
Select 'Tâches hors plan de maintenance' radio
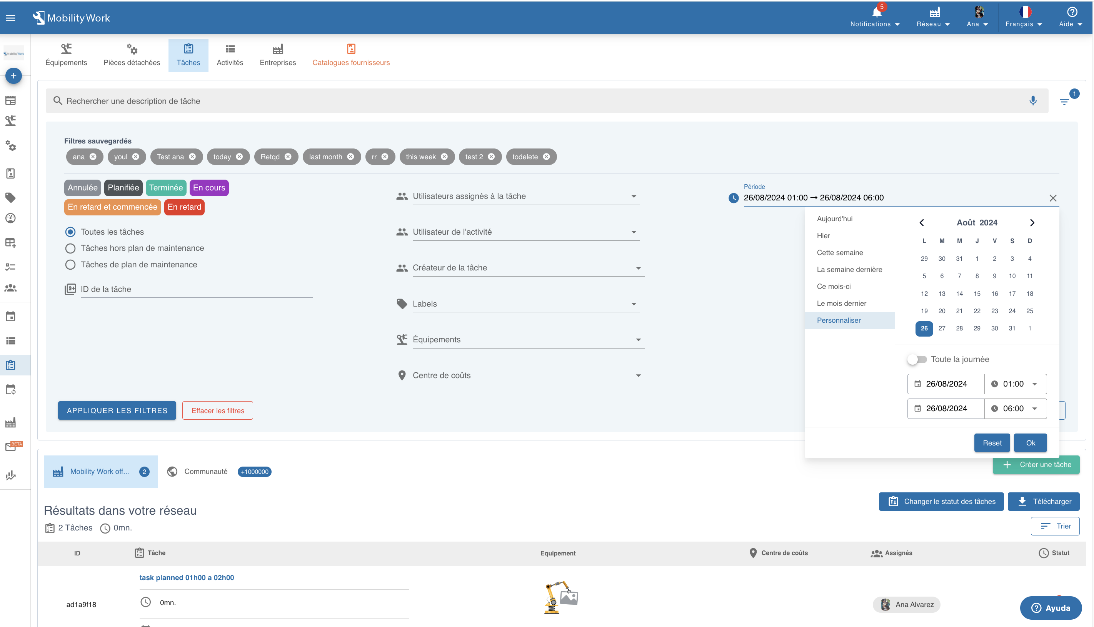coord(70,248)
